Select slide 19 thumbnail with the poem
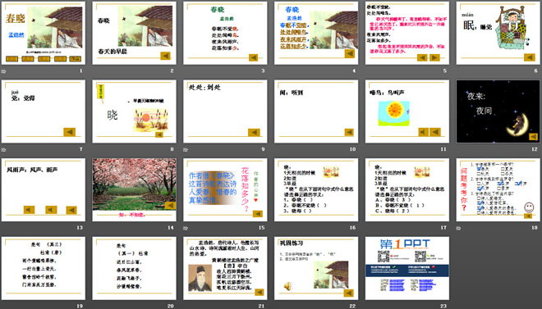The width and height of the screenshot is (542, 309). point(44,268)
